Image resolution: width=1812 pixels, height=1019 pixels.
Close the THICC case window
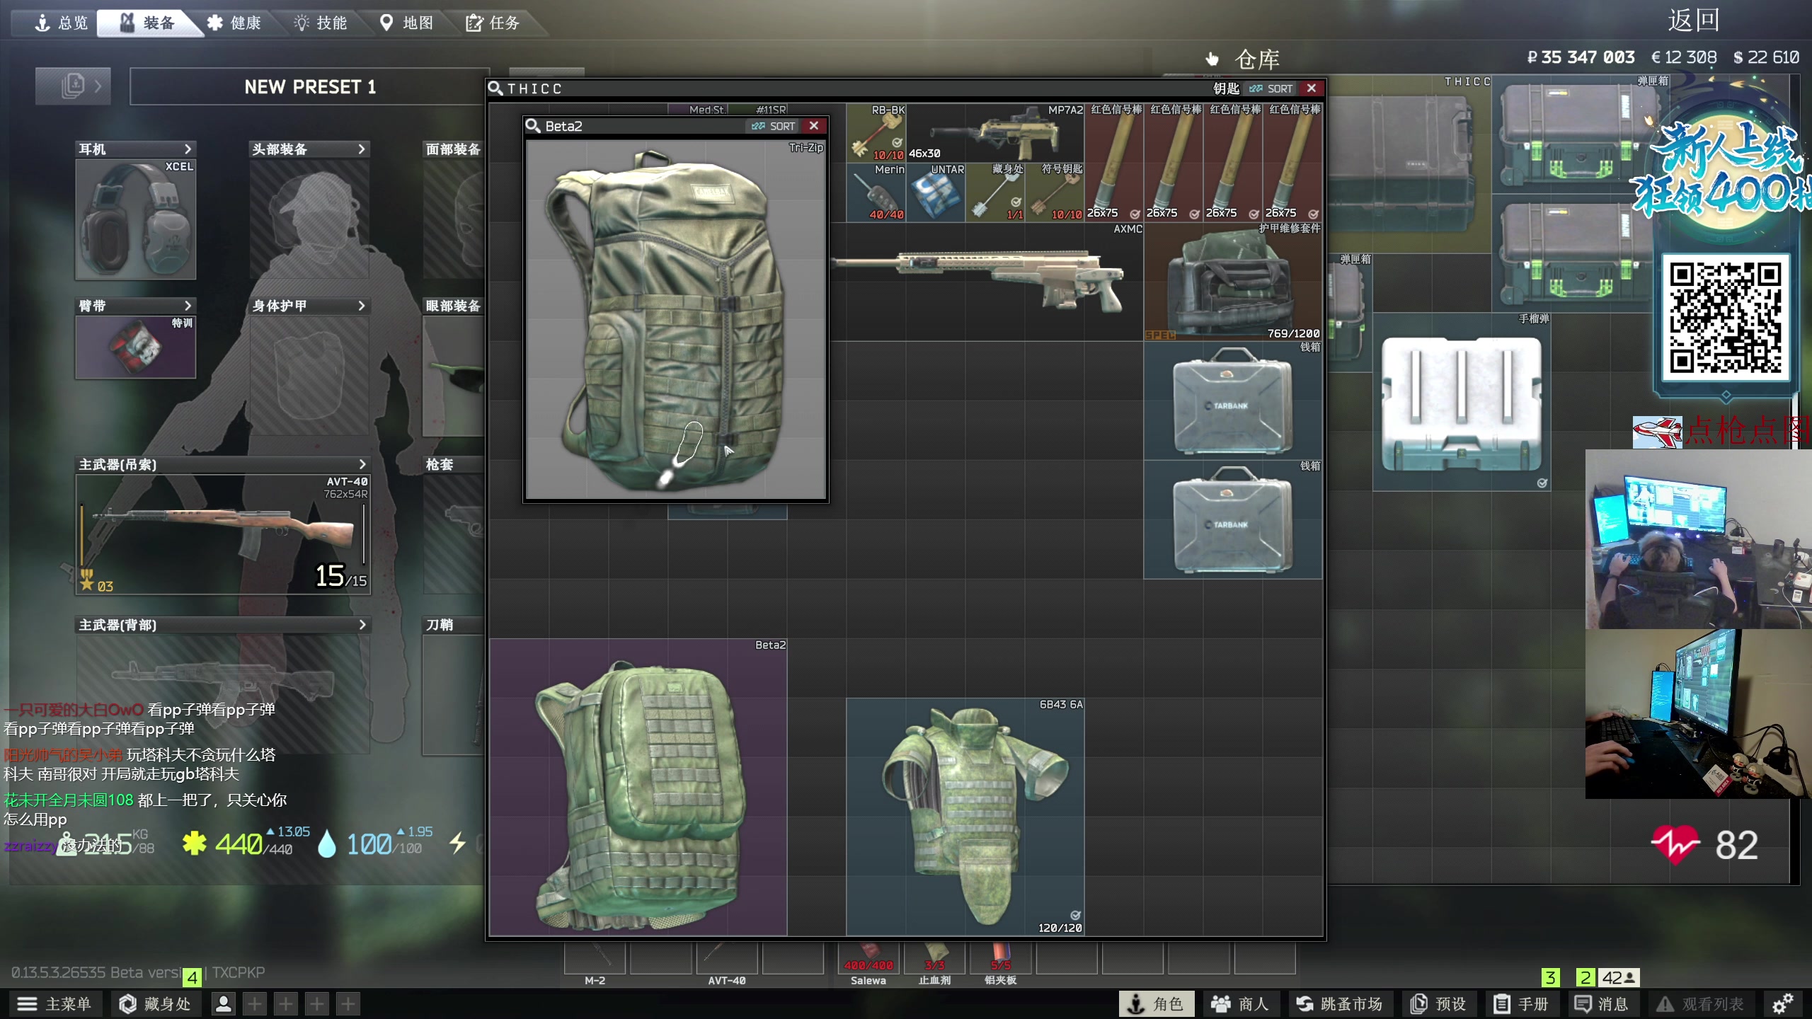click(x=1312, y=88)
